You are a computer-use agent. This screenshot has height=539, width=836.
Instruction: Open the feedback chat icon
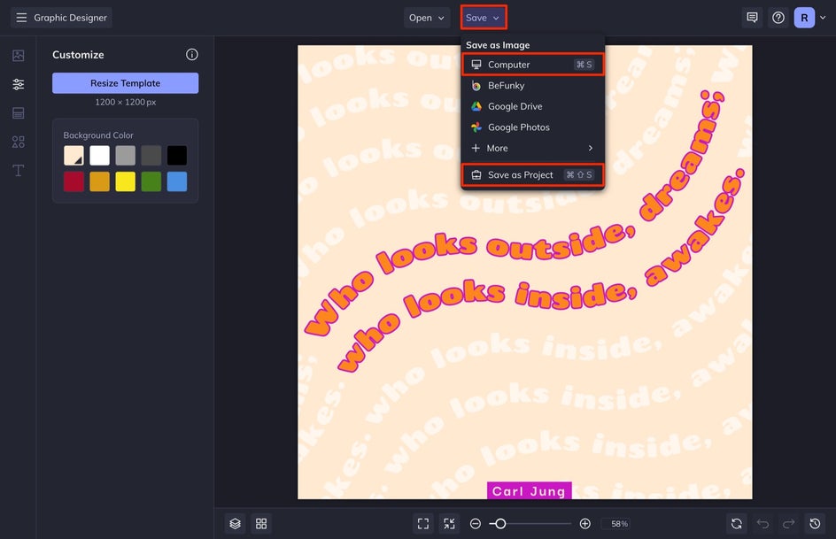tap(752, 18)
